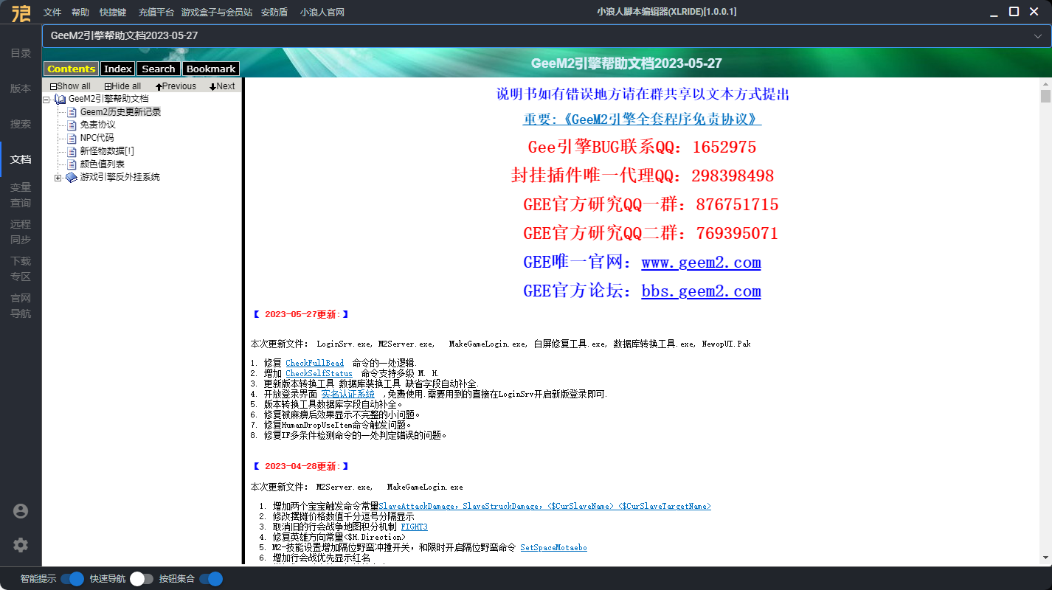Expand the 游戏引擎反外挂系统 tree node
Screen dimensions: 1052x590
[58, 177]
